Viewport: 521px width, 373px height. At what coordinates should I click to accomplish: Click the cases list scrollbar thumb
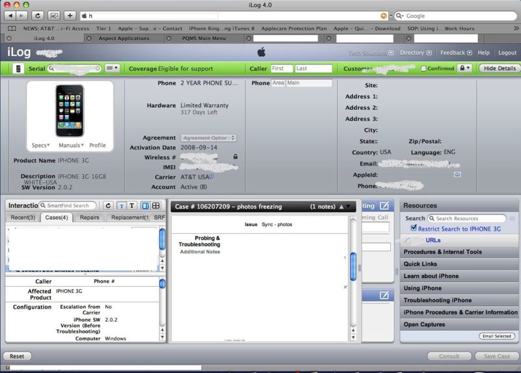pos(162,239)
